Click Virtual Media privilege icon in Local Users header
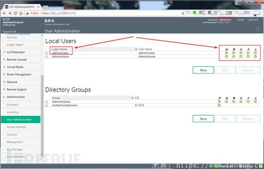The image size is (264, 169). tap(233, 49)
